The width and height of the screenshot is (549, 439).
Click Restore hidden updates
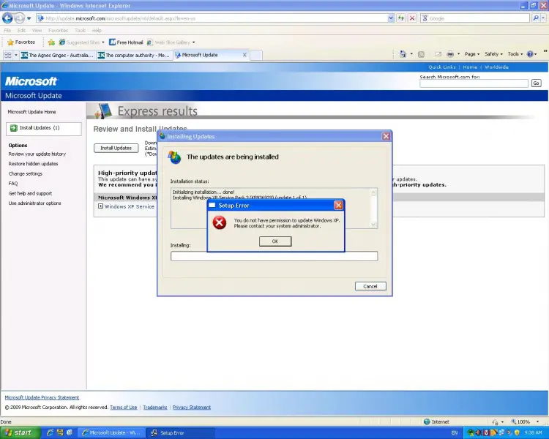coord(33,164)
